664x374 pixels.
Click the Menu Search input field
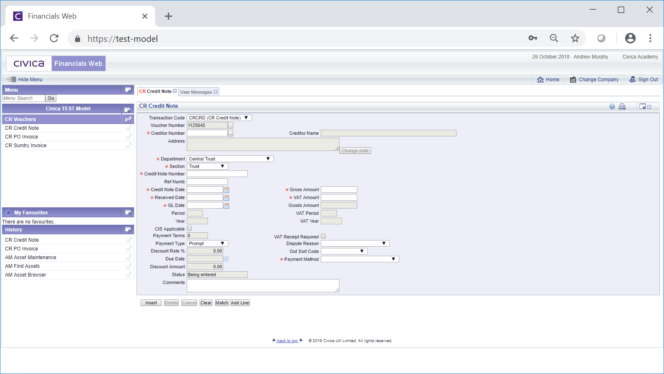[x=24, y=98]
